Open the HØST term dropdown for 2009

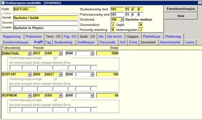coord(60,74)
